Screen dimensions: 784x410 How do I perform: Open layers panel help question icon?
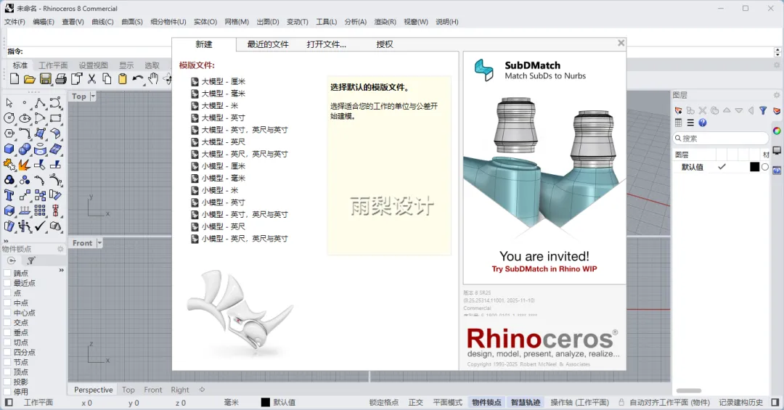coord(703,123)
